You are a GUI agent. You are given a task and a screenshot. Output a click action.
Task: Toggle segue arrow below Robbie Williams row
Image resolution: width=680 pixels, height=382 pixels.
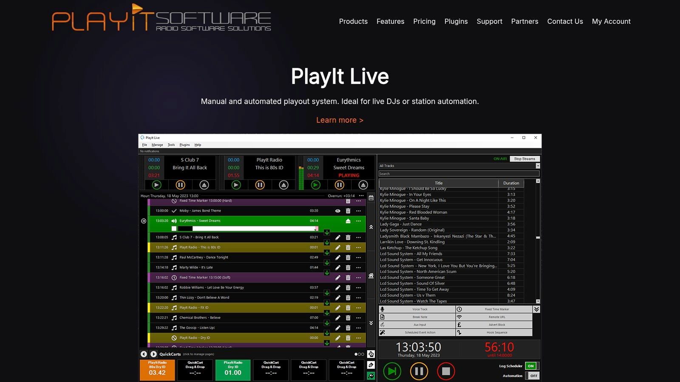(x=327, y=293)
